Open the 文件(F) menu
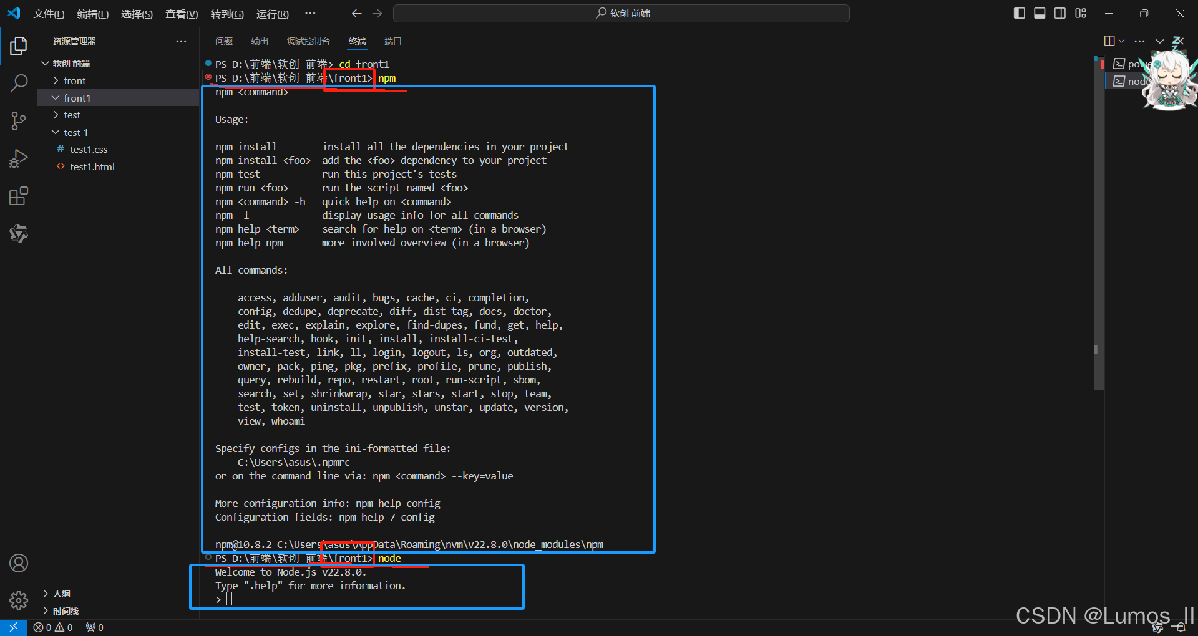Image resolution: width=1198 pixels, height=636 pixels. coord(49,14)
